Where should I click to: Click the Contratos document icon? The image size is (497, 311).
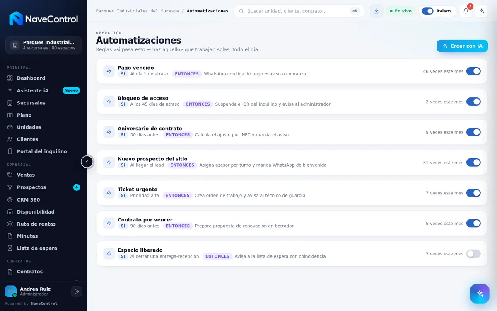[10, 272]
